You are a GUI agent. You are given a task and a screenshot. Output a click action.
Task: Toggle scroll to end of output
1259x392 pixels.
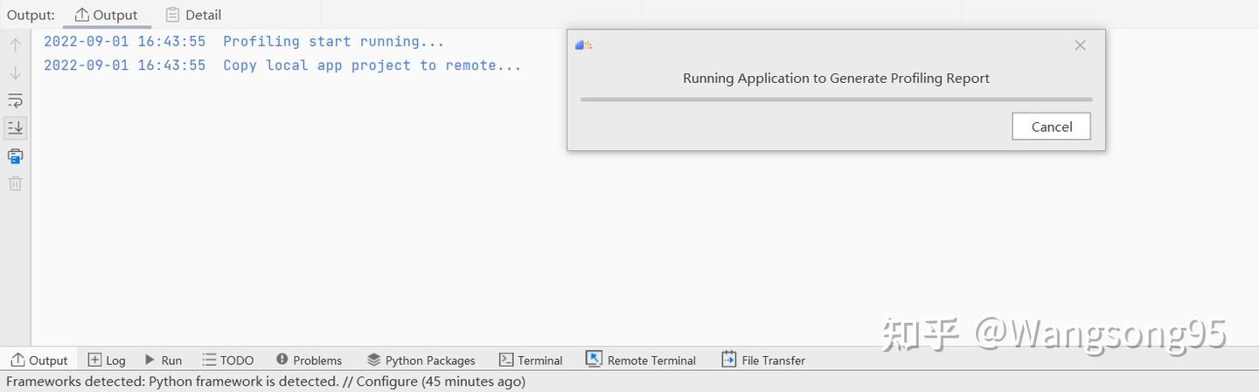[x=15, y=127]
